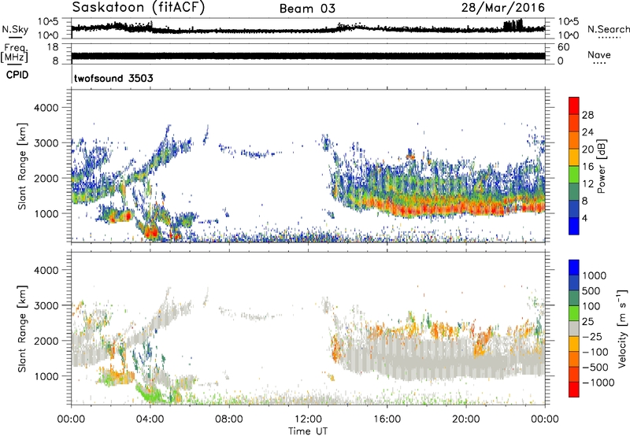Click the 'Beam 03' heading
Screen dimensions: 630x436
[x=307, y=9]
